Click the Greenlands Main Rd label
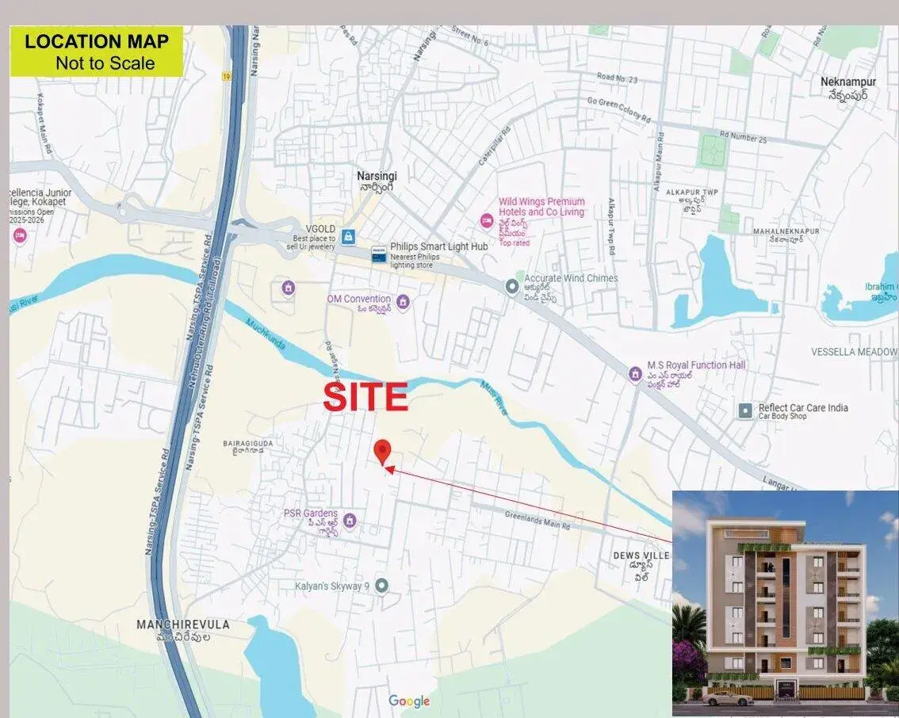899x718 pixels. click(537, 521)
